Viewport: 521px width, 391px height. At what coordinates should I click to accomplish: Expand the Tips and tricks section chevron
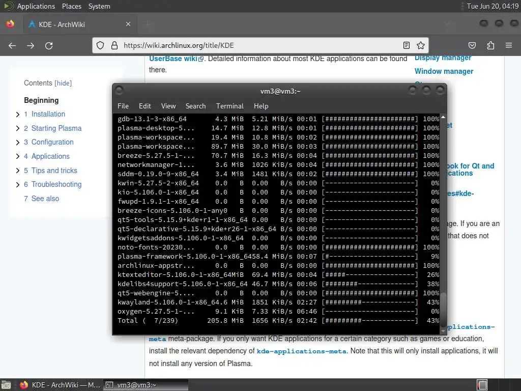(x=18, y=171)
